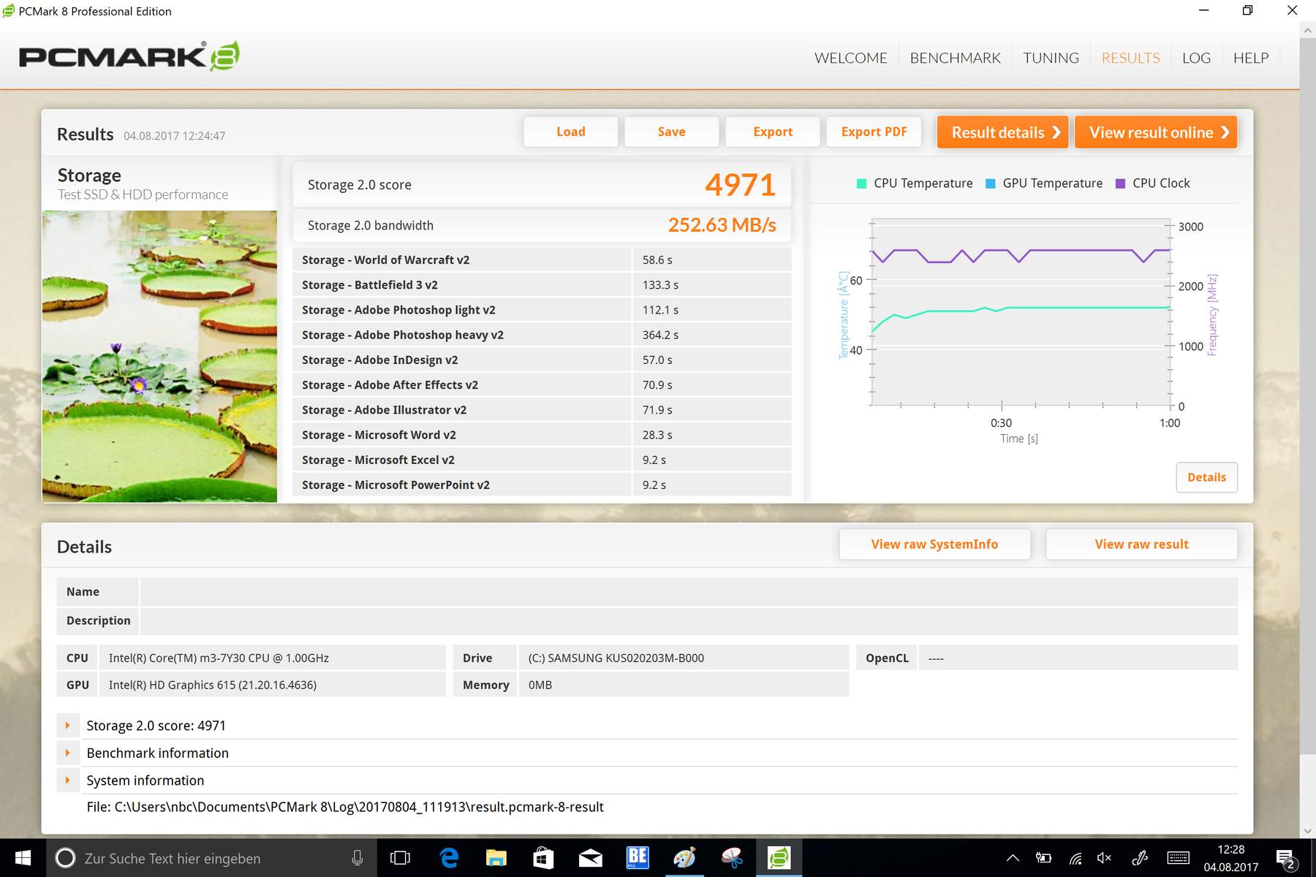Select 'Storage - Adobe After Effects v2' row

(542, 385)
